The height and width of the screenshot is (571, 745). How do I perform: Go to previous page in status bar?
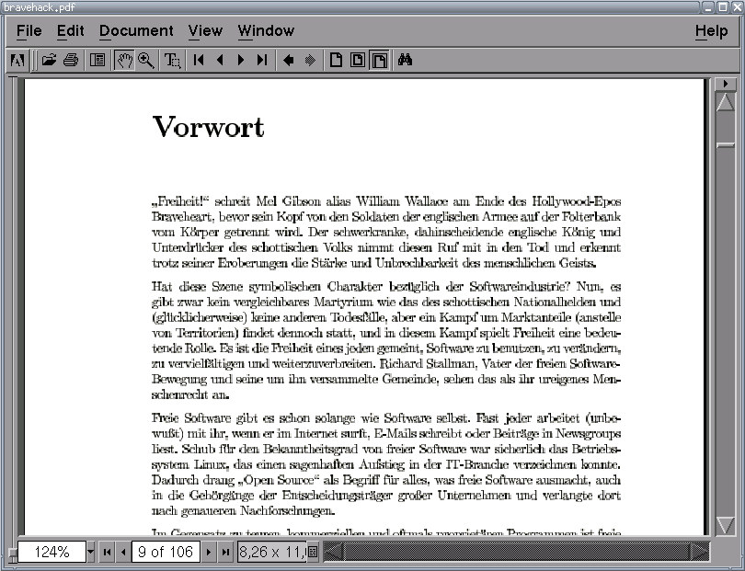click(x=123, y=552)
